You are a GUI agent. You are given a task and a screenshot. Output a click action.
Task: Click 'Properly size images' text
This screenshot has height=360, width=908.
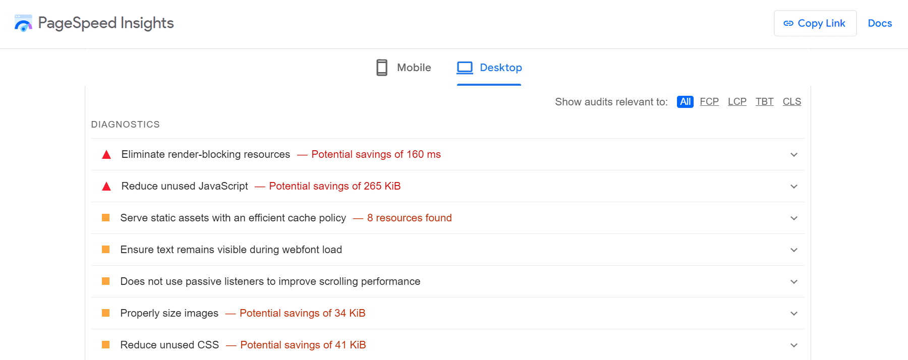[169, 313]
